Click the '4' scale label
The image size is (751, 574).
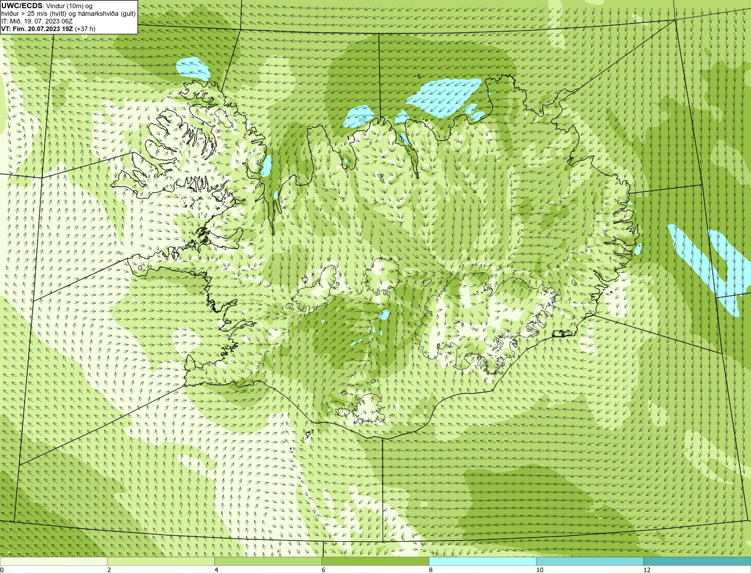point(216,570)
